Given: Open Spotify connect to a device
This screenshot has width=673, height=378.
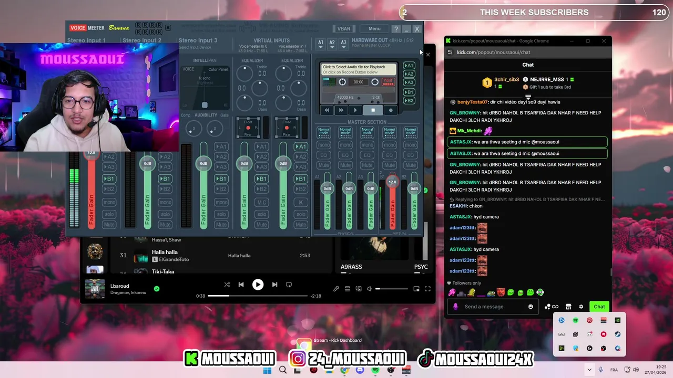Looking at the screenshot, I should (x=359, y=289).
